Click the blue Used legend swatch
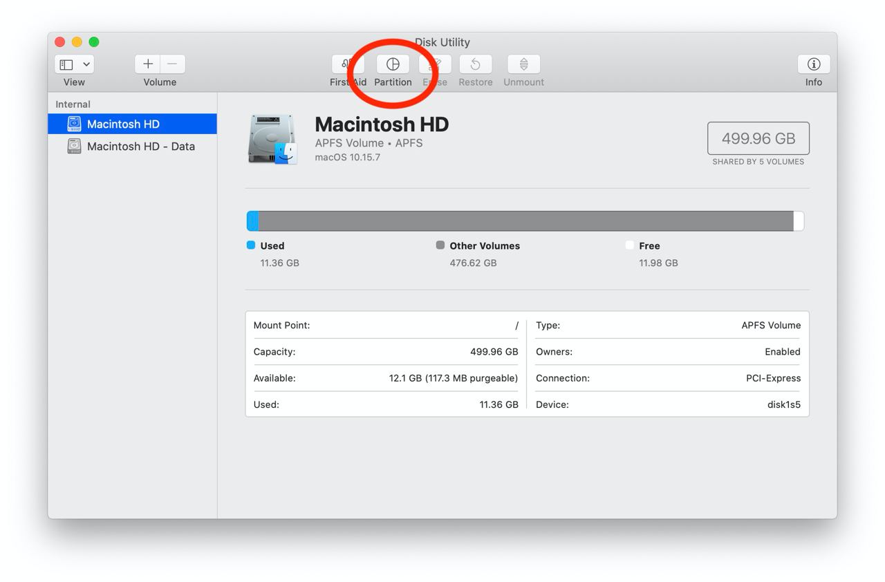The image size is (885, 582). 251,245
